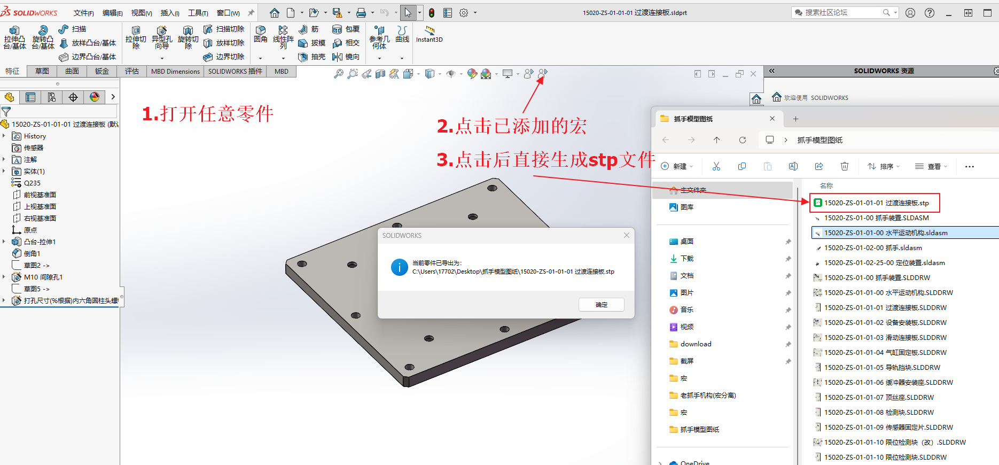
Task: Toggle the pin on menu bar
Action: coord(251,13)
